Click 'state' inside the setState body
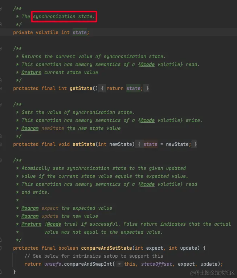237x278 pixels. pos(150,144)
